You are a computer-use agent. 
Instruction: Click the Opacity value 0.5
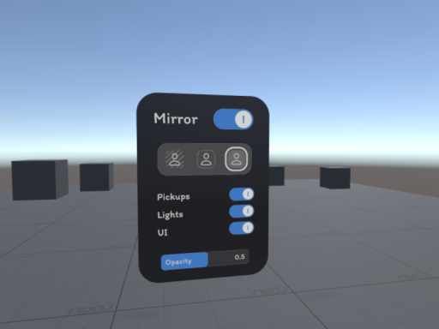click(x=239, y=257)
